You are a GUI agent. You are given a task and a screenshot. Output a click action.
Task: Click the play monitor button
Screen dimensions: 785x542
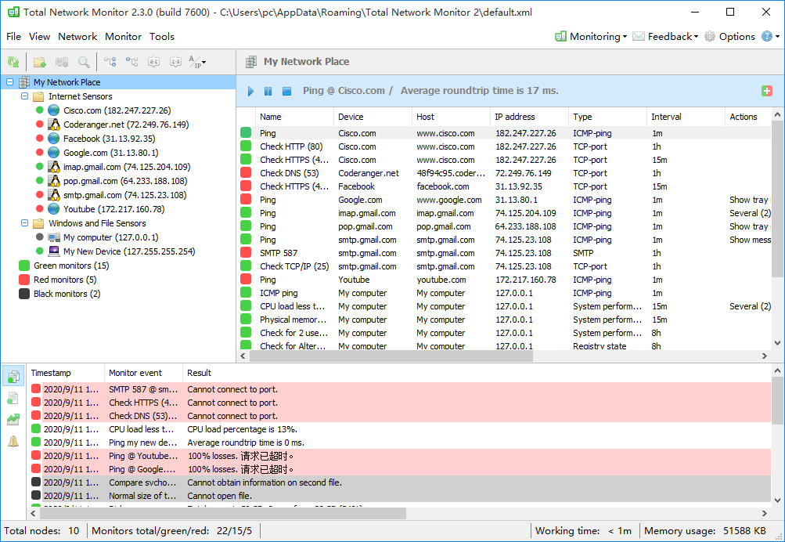click(250, 91)
